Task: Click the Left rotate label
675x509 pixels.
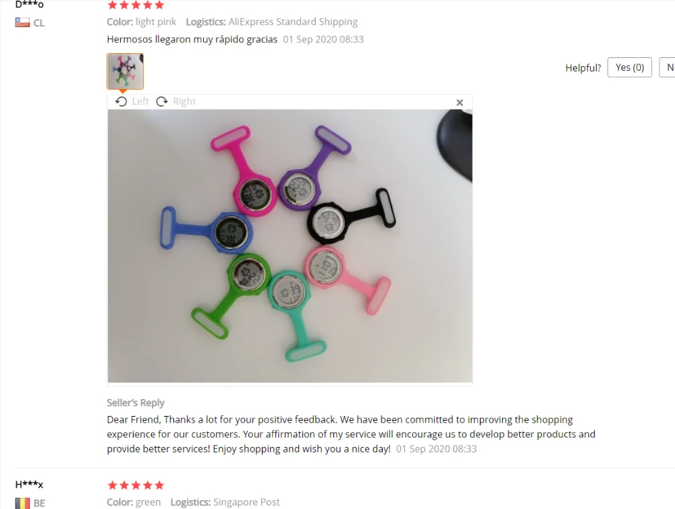Action: coord(140,101)
